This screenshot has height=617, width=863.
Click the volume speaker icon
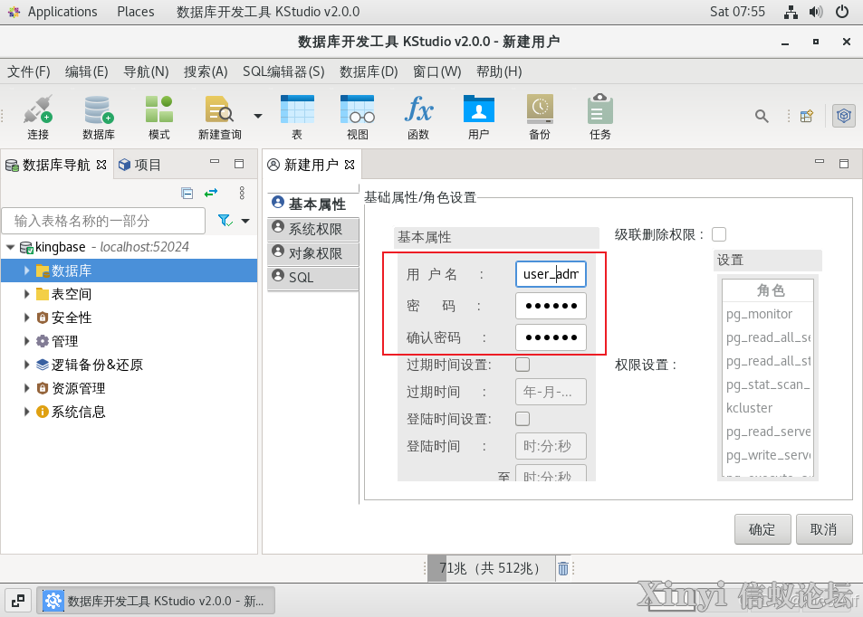[816, 12]
